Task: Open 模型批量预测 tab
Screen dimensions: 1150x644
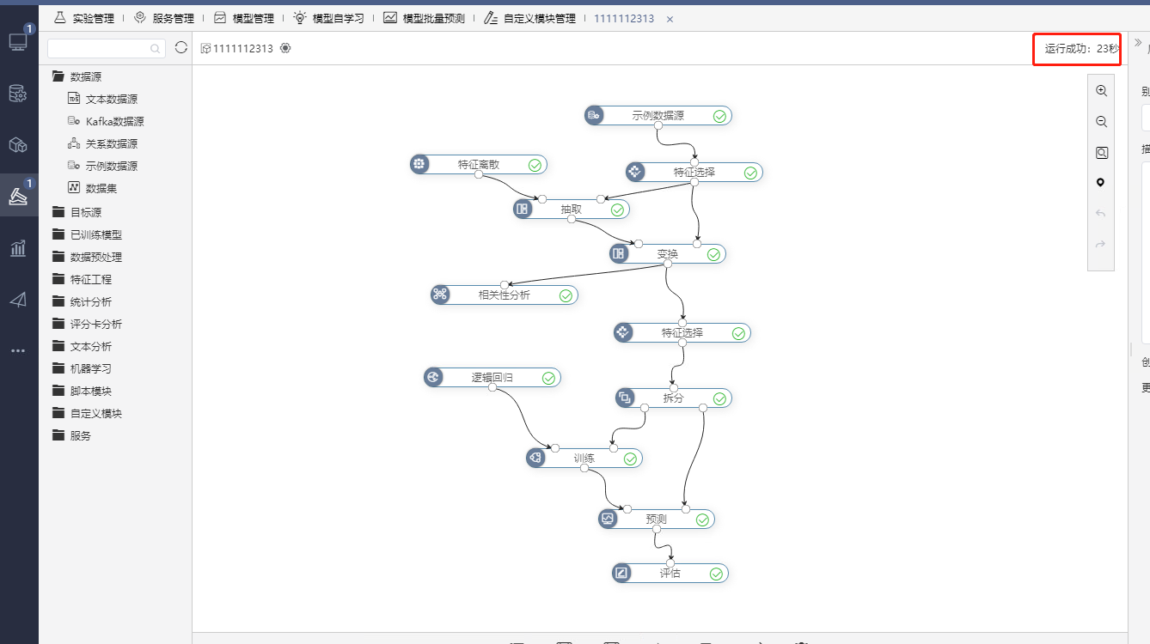Action: pos(424,18)
